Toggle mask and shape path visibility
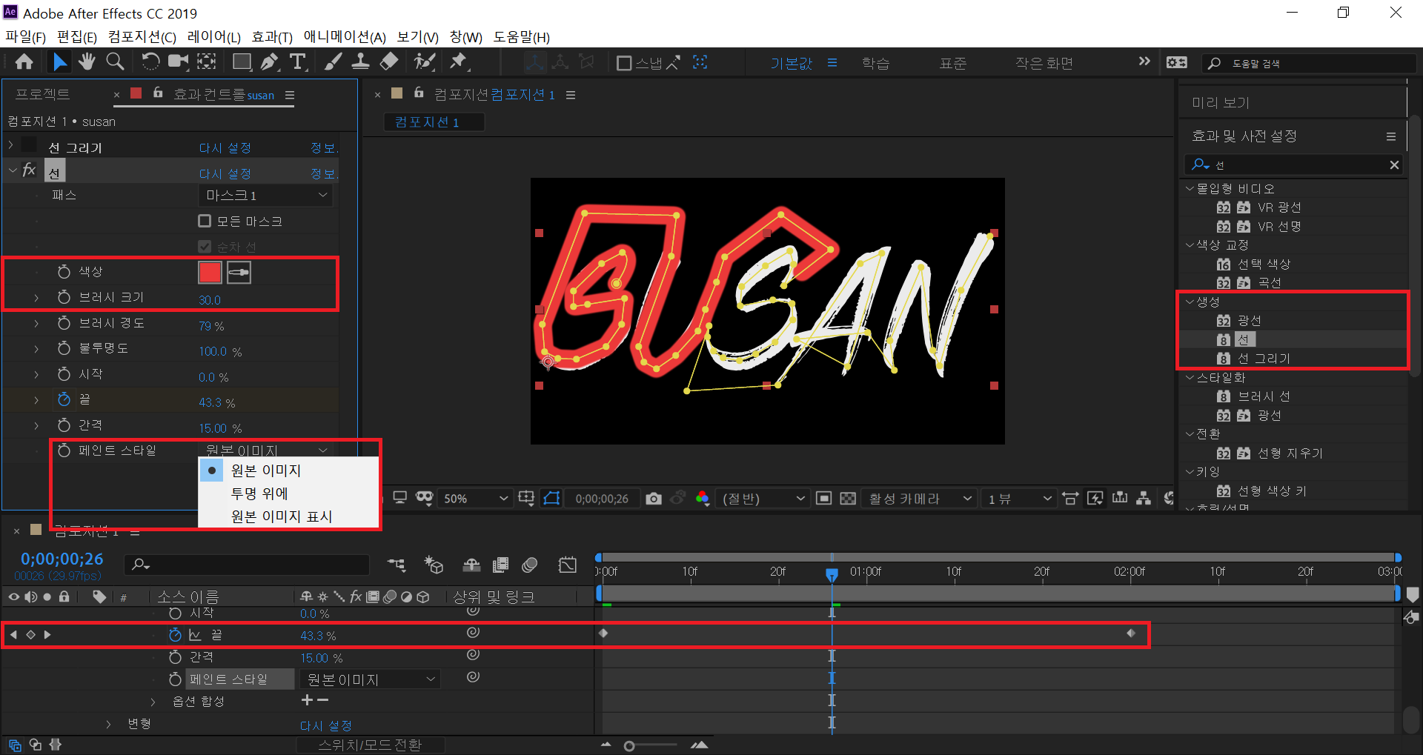Screen dimensions: 1423x755 551,499
